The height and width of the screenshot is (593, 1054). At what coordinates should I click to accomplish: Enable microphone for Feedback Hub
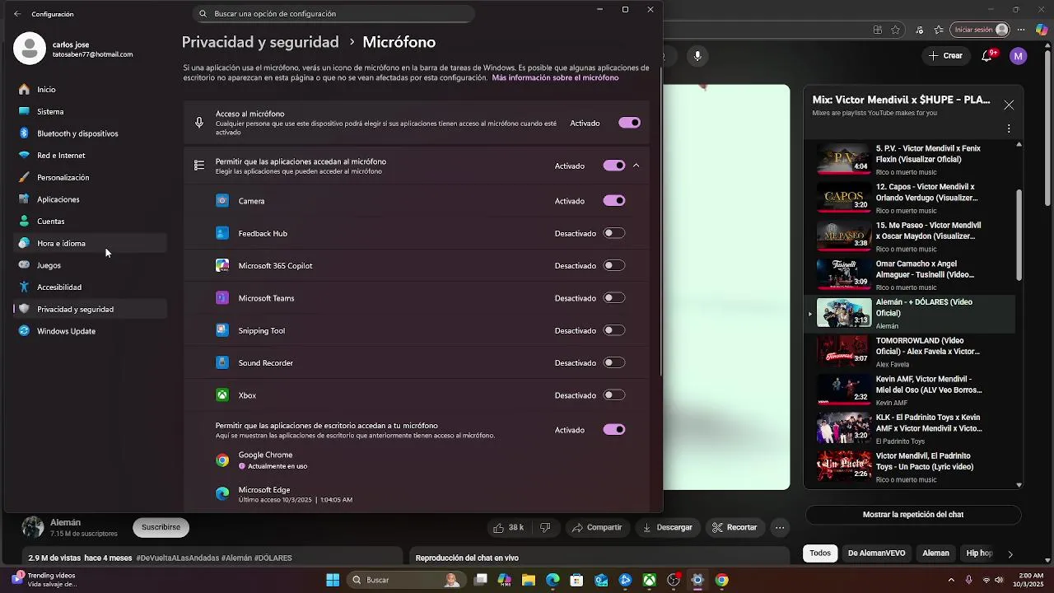[614, 233]
